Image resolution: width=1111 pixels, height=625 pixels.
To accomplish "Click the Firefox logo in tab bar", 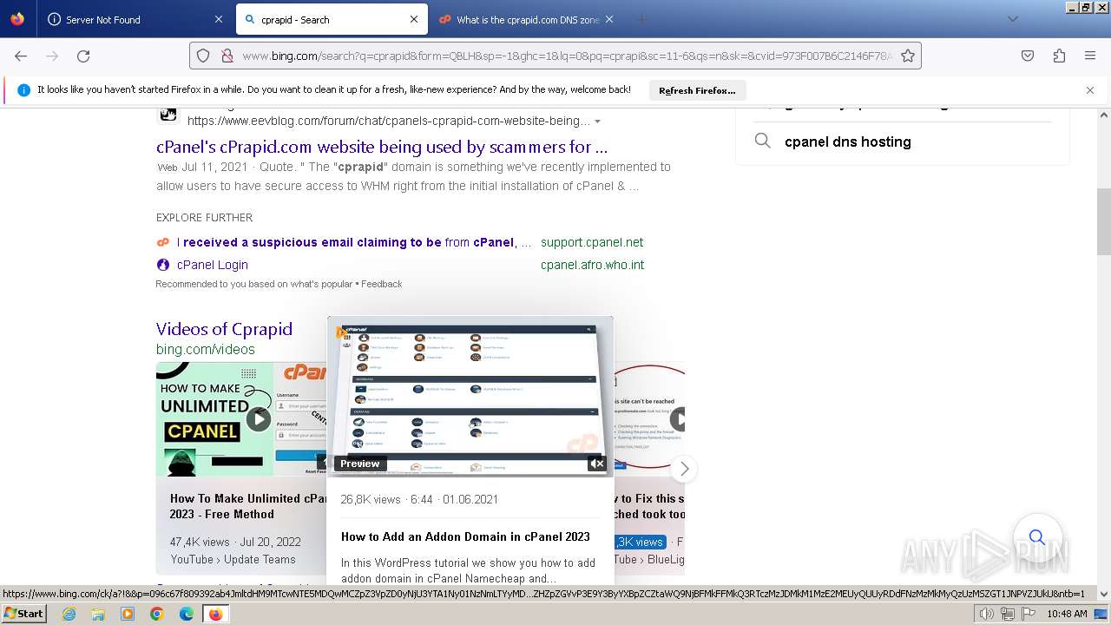I will point(17,19).
